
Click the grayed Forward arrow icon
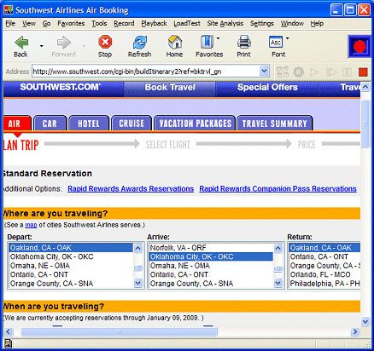pyautogui.click(x=63, y=43)
